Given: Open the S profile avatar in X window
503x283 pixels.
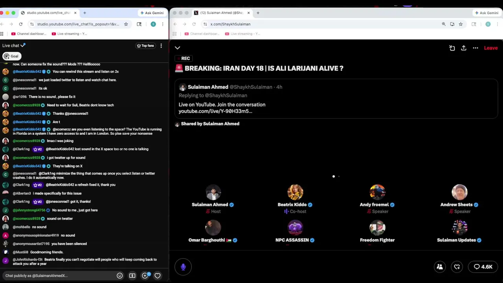Looking at the screenshot, I should 488,24.
